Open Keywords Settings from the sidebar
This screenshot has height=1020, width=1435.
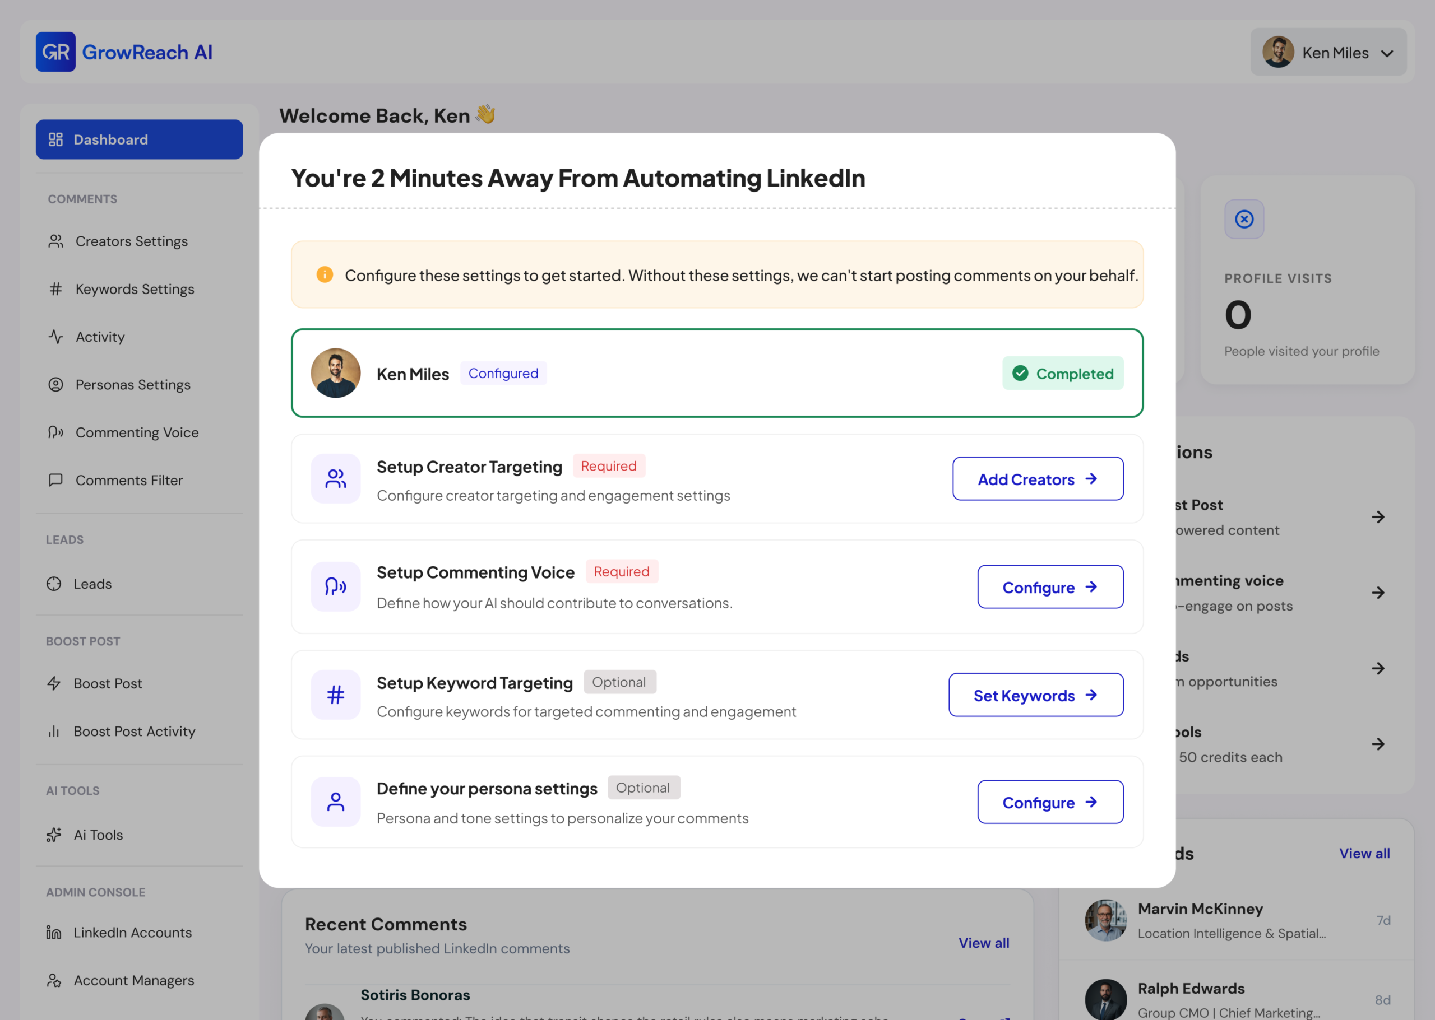(121, 289)
